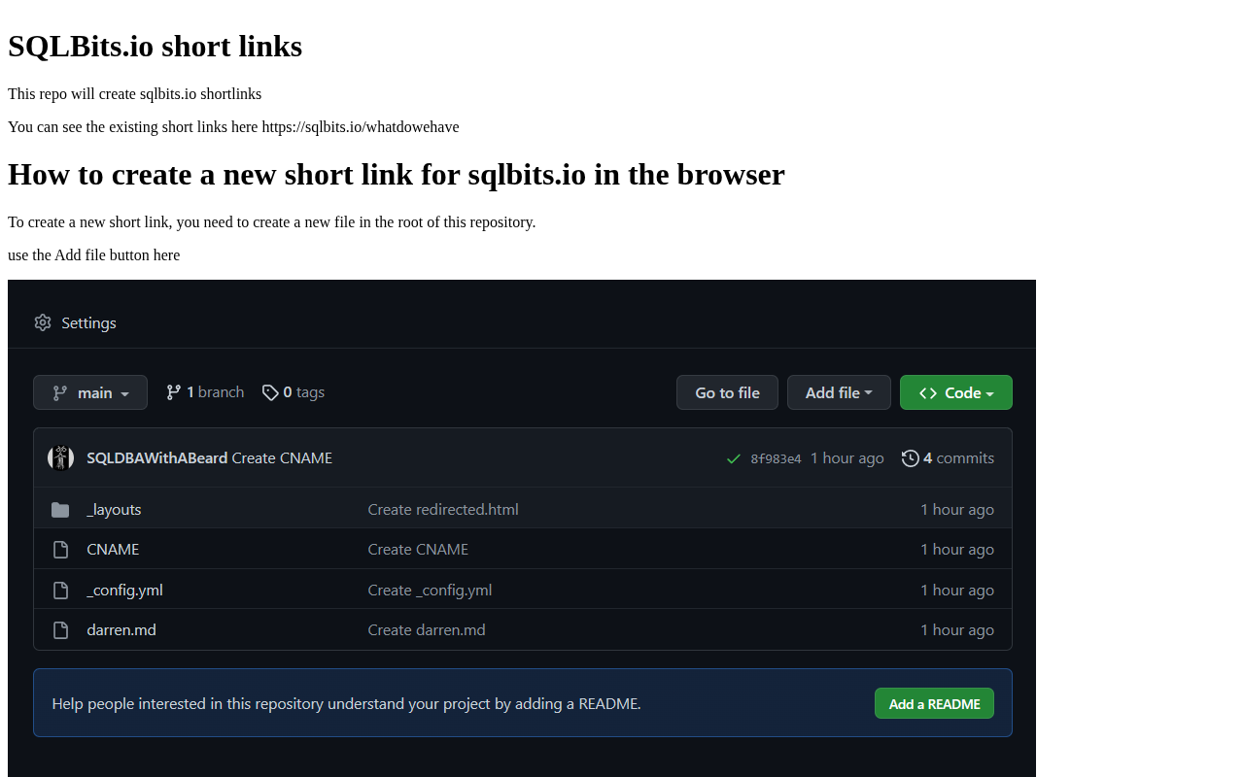Open the green Code dropdown arrow

(989, 393)
